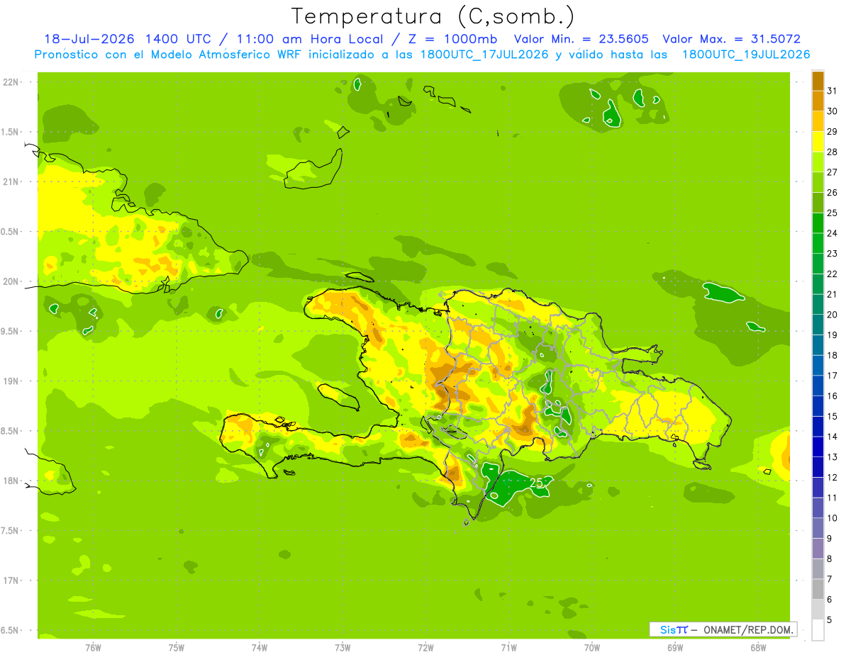Click the '1800UTC_17JUL2026' initialization timestamp

click(482, 54)
